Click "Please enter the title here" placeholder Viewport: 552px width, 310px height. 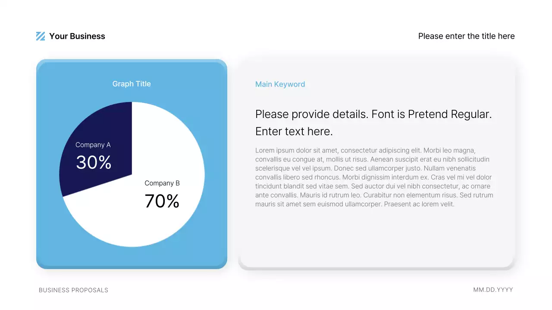(x=466, y=36)
